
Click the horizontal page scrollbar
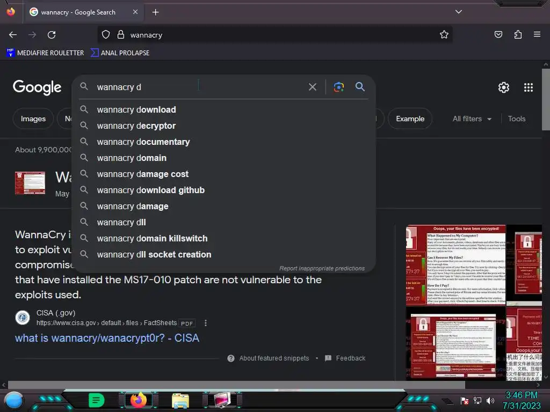coord(236,385)
